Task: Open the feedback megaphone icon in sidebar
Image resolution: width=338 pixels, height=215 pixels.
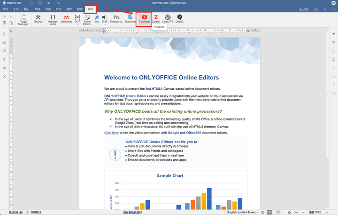Action: coord(4,68)
